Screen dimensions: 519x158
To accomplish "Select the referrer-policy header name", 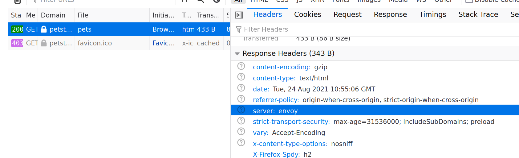I will (x=276, y=100).
